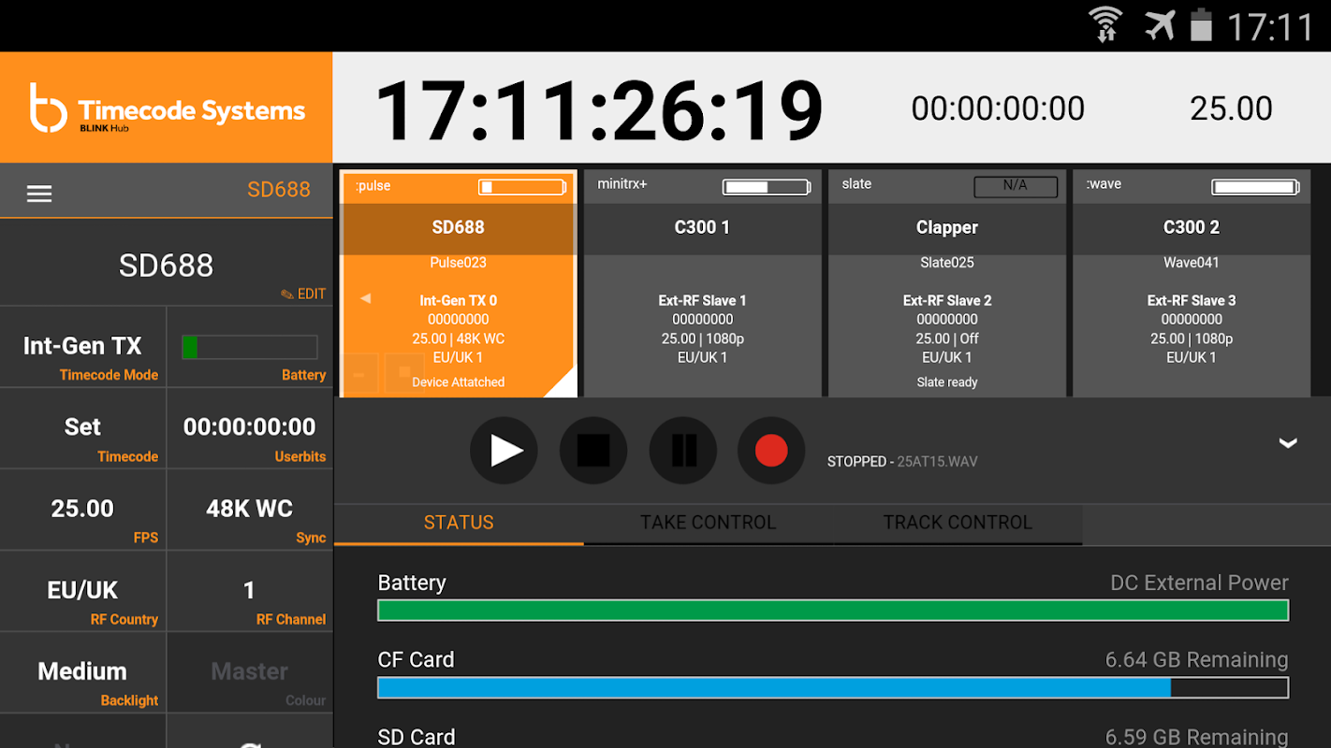Click the STOPPED - 25AT15.WAV status text
This screenshot has height=748, width=1331.
(x=902, y=462)
